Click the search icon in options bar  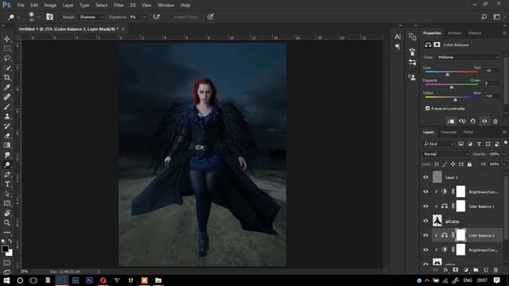(x=484, y=17)
